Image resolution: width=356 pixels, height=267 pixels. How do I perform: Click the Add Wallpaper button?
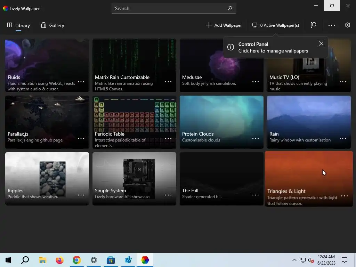point(224,25)
